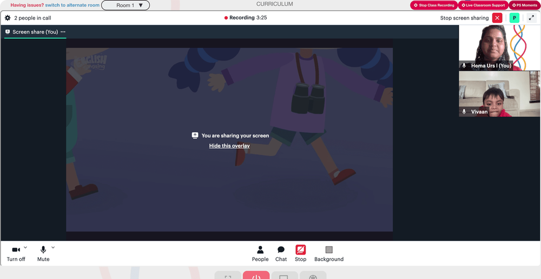
Task: Select Hema Urs I video thumbnail
Action: [499, 48]
